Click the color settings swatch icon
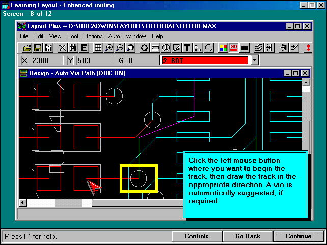The image size is (327, 245). click(223, 48)
